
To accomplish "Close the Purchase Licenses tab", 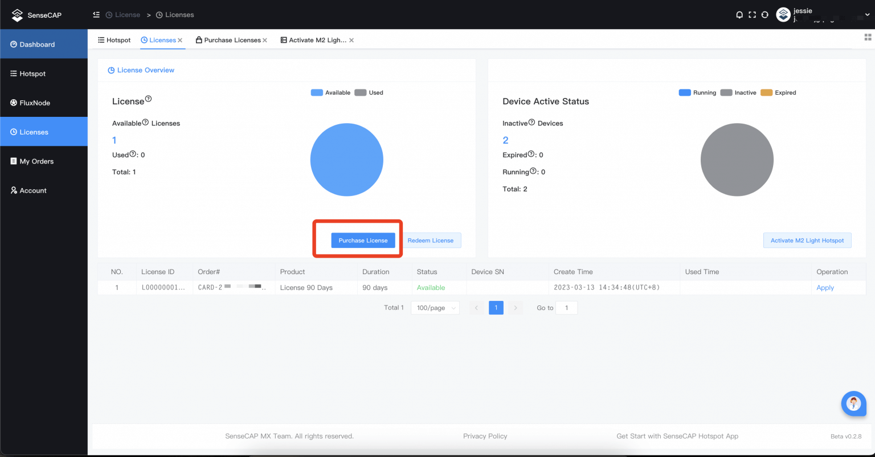I will (265, 40).
